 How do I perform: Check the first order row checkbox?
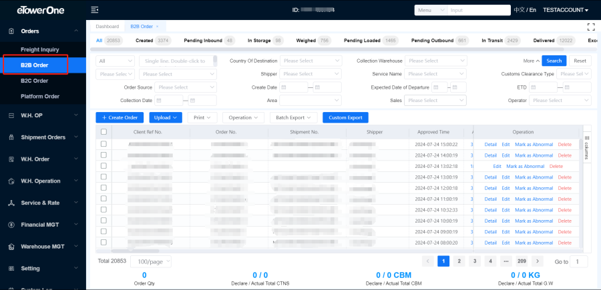pyautogui.click(x=104, y=144)
